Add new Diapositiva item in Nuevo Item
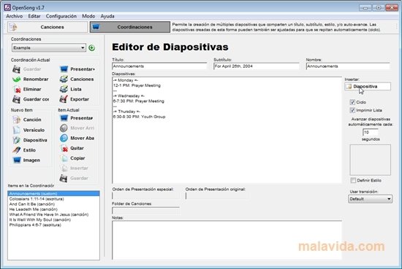The image size is (402, 269). point(17,140)
